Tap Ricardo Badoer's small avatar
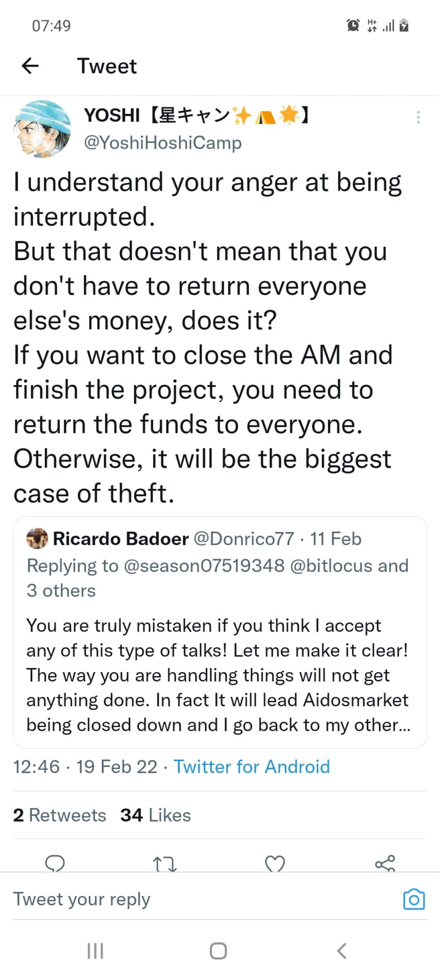This screenshot has height=977, width=440. point(37,539)
